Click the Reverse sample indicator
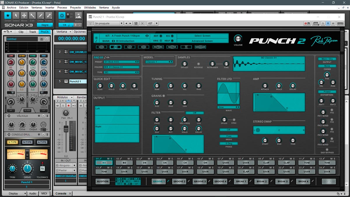 (198, 64)
